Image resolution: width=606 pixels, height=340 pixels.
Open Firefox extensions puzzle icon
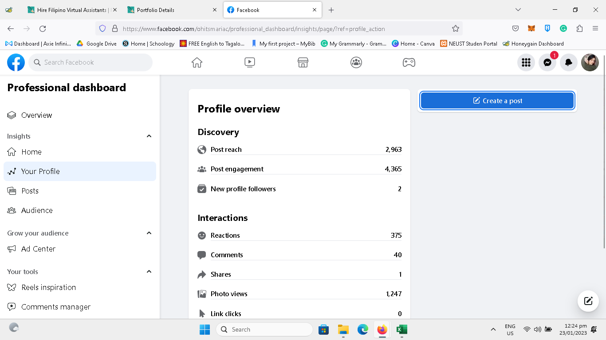pos(579,28)
